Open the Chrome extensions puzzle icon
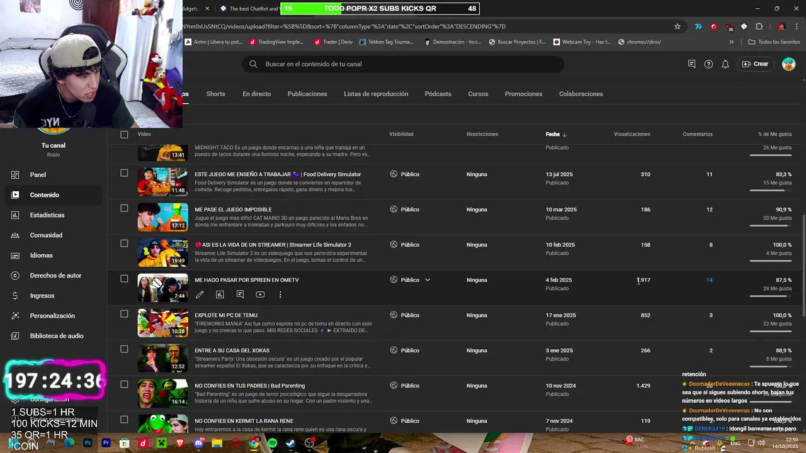The height and width of the screenshot is (453, 806). [x=759, y=26]
